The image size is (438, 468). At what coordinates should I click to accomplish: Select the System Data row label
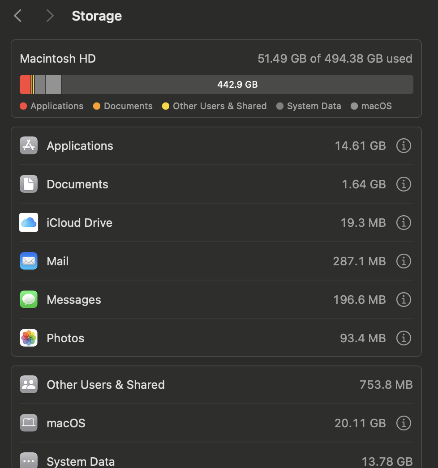pos(81,461)
